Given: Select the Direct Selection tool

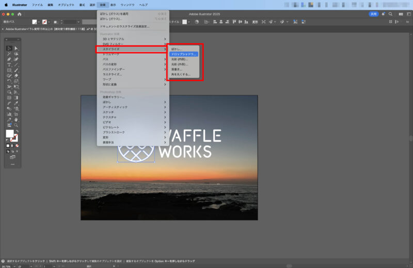Looking at the screenshot, I should click(x=16, y=48).
